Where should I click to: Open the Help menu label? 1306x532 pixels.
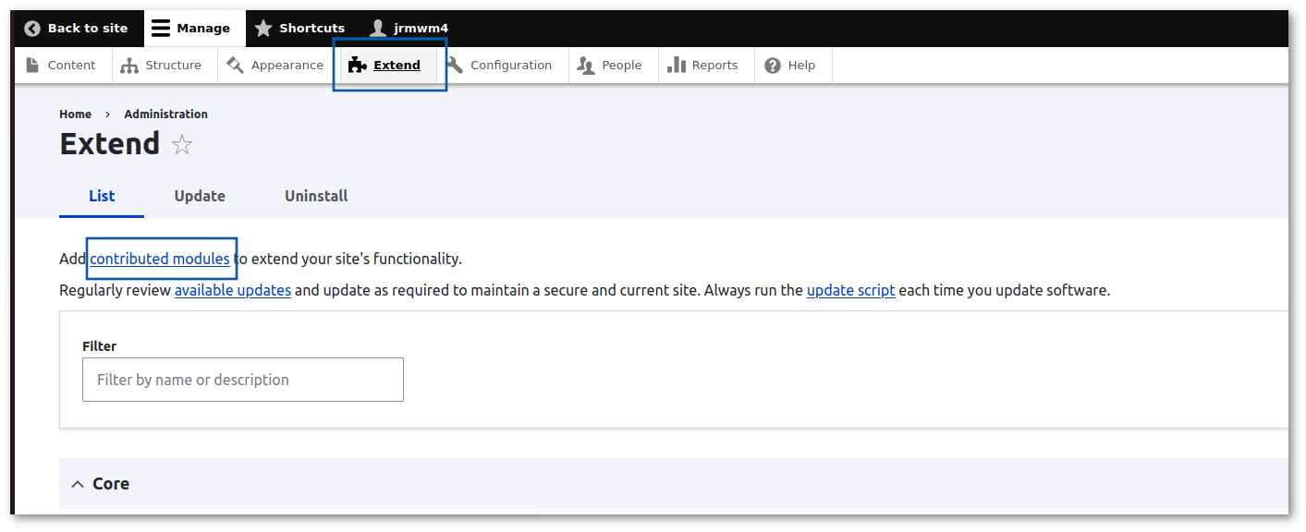pos(802,66)
